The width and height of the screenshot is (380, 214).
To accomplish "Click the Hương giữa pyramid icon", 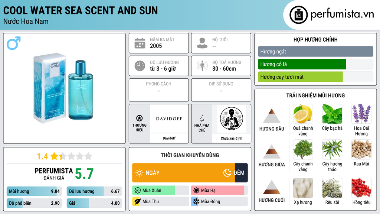I will click(x=272, y=152).
